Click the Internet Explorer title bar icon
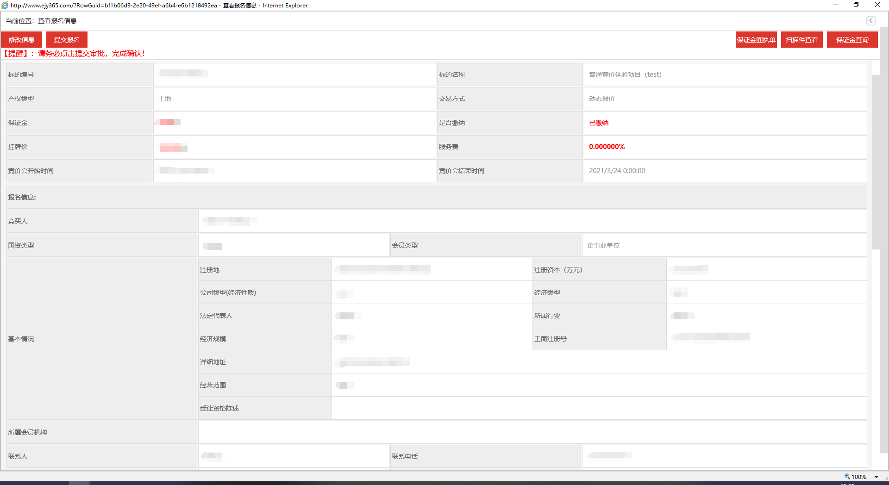This screenshot has width=889, height=485. (x=5, y=5)
